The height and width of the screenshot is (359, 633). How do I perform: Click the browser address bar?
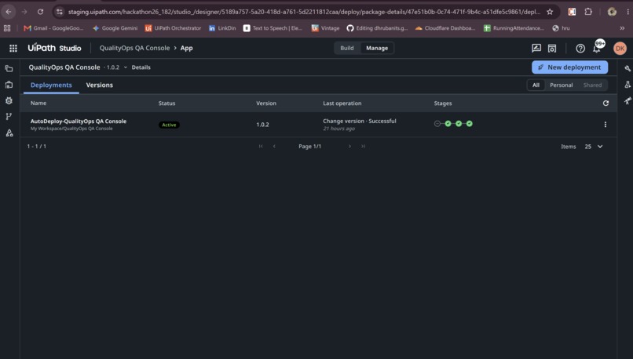click(x=304, y=12)
